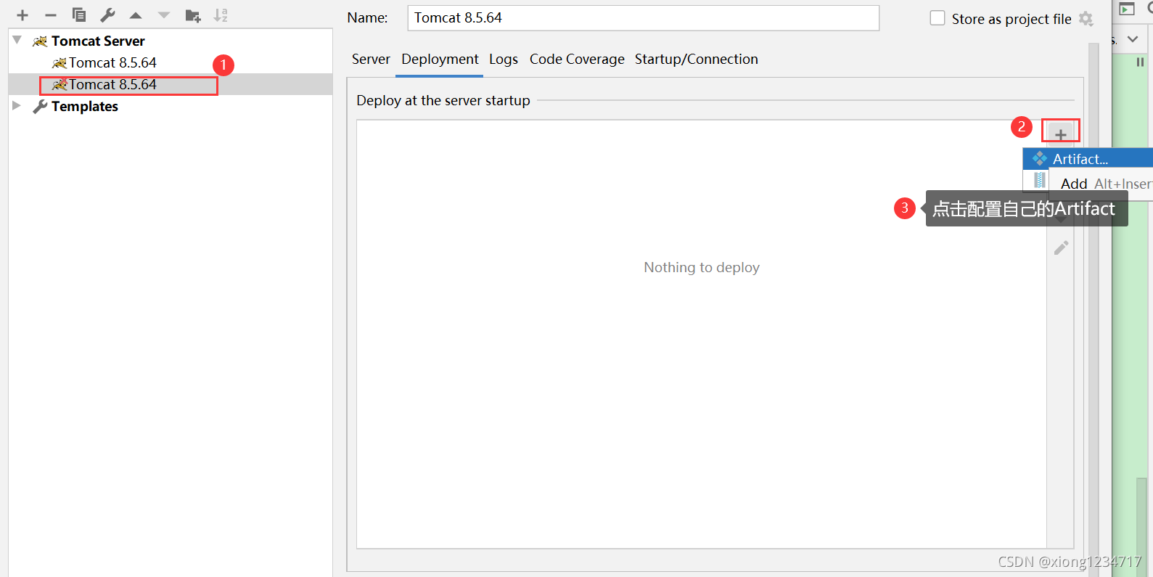Screen dimensions: 1153x577
Task: Open the Startup/Connection tab
Action: 697,59
